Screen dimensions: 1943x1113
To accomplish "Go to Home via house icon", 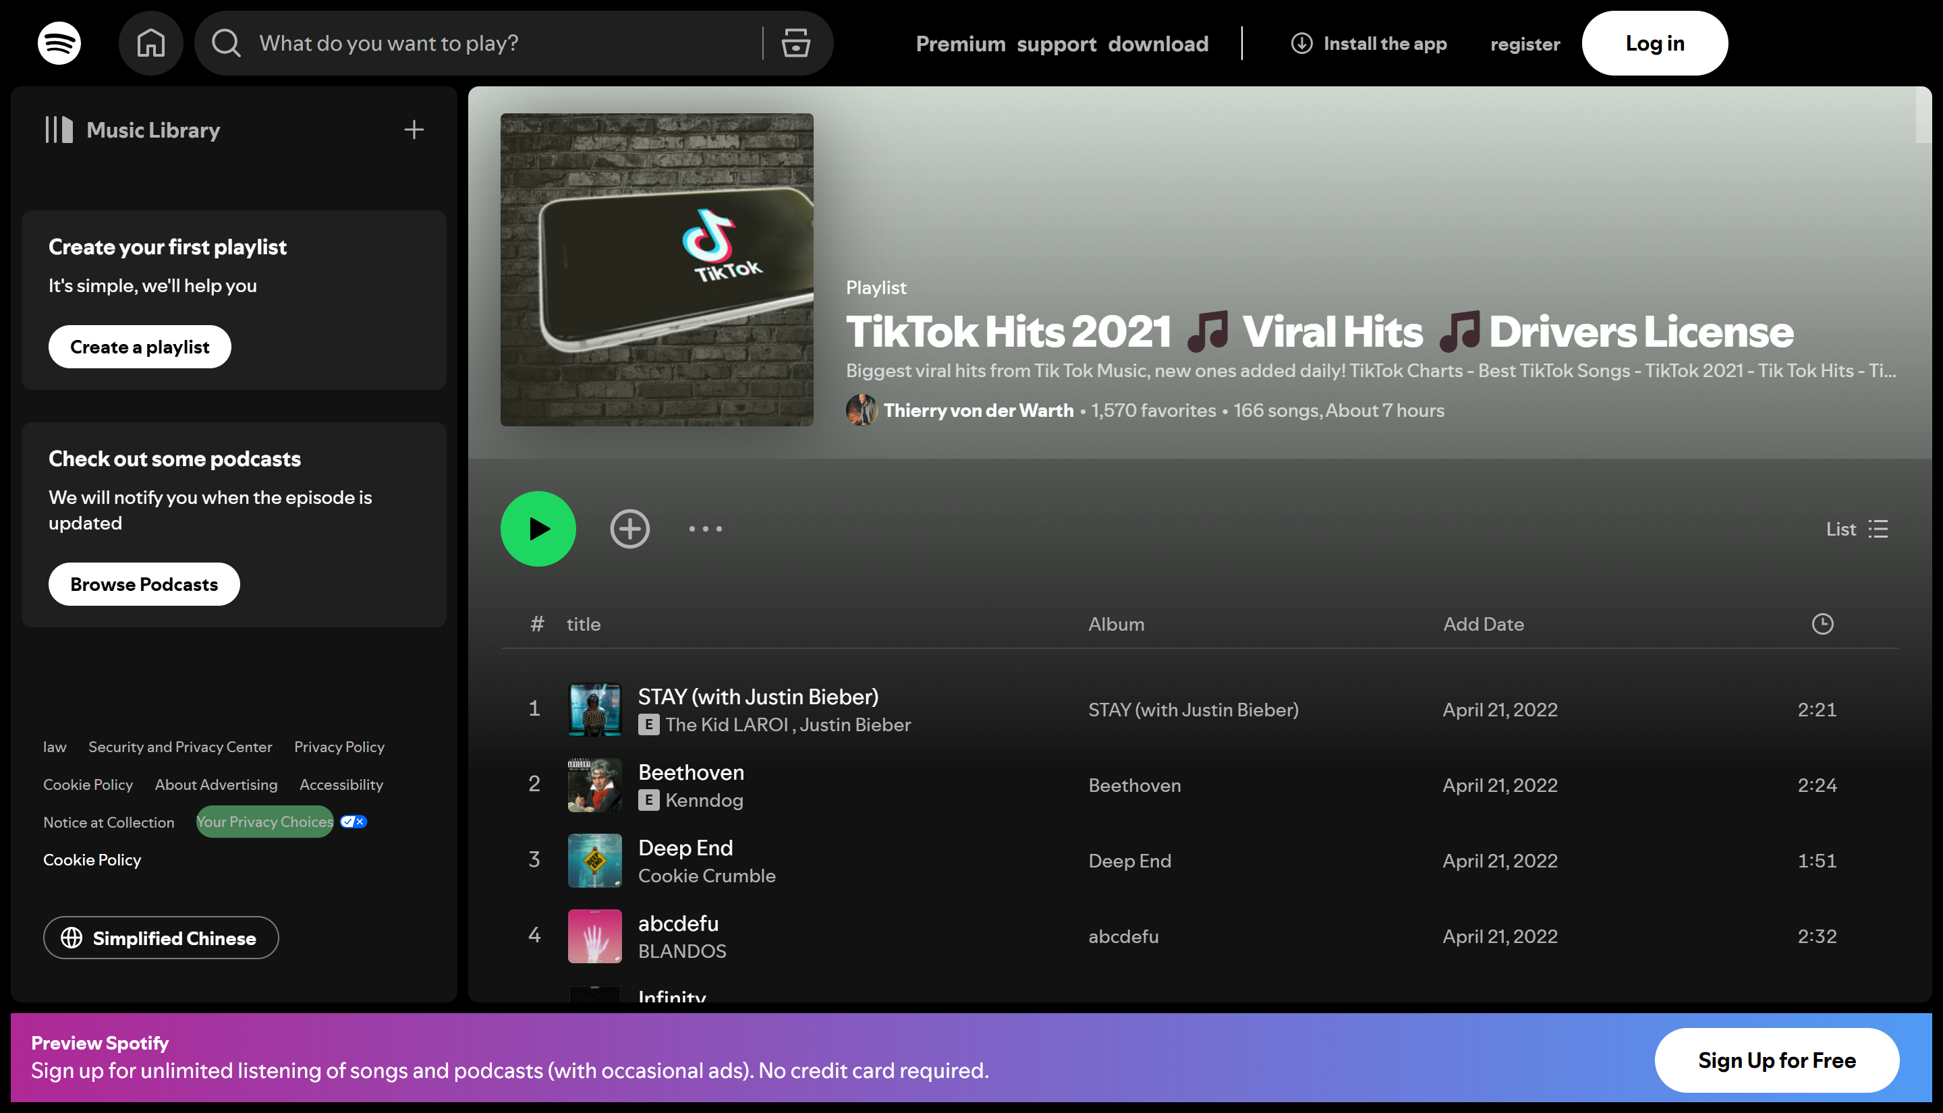I will click(x=150, y=42).
